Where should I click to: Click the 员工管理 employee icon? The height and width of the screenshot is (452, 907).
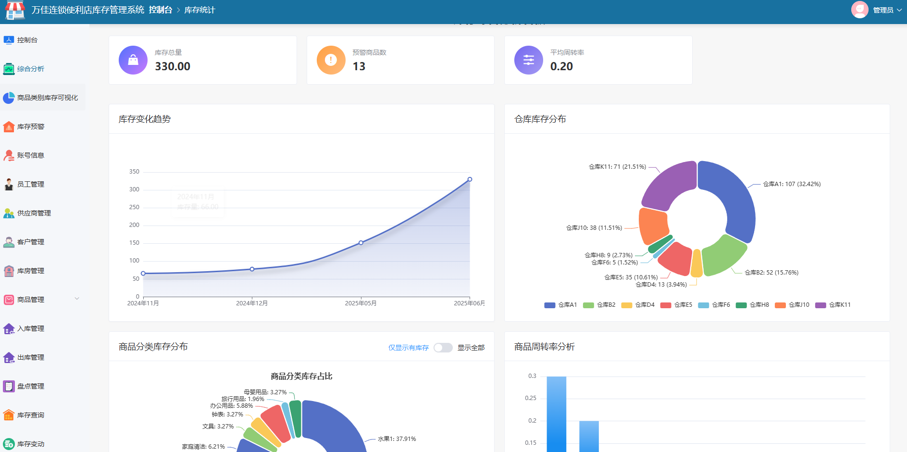click(x=9, y=184)
